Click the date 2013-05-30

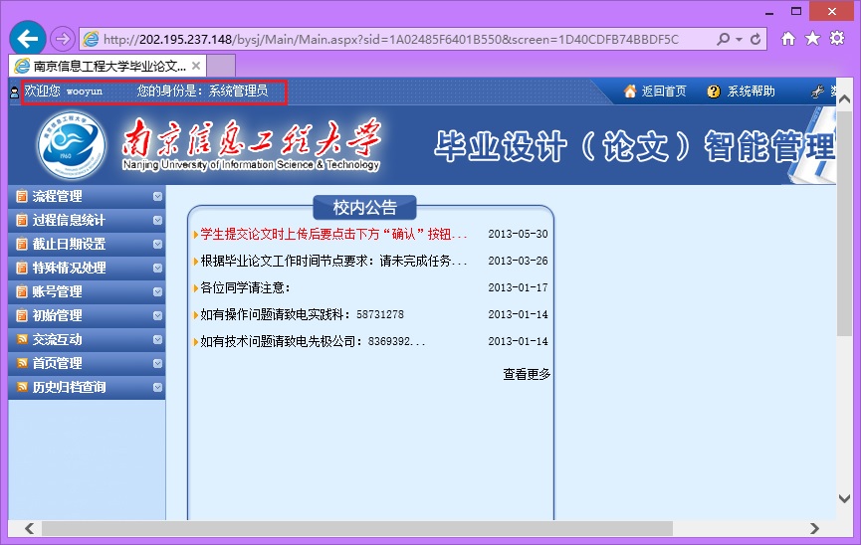(x=518, y=234)
